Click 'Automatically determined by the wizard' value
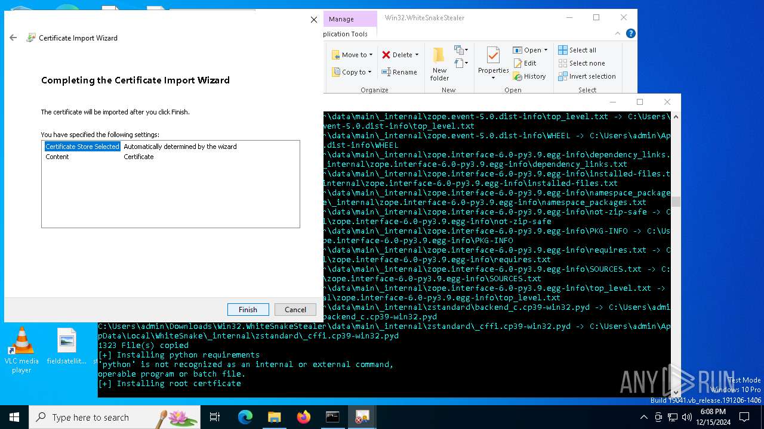764x429 pixels. pyautogui.click(x=180, y=147)
